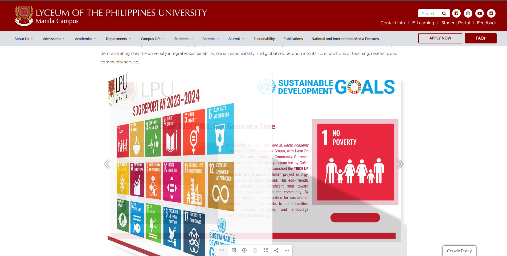Zoom in on the flipbook
This screenshot has height=256, width=507.
(244, 250)
